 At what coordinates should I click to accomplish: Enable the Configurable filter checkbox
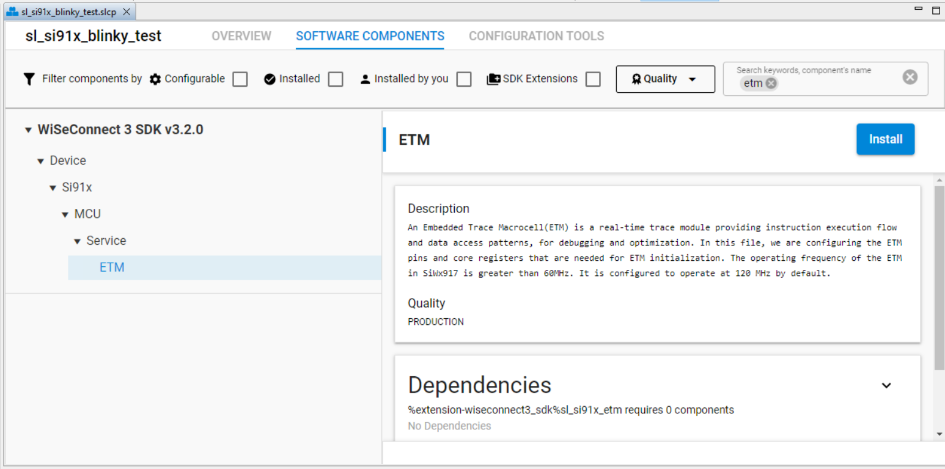(x=240, y=79)
